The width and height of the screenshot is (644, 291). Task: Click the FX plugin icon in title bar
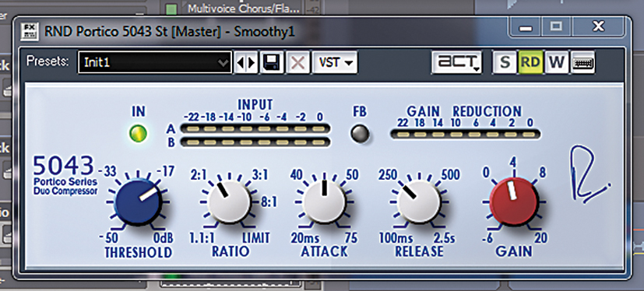pos(29,32)
